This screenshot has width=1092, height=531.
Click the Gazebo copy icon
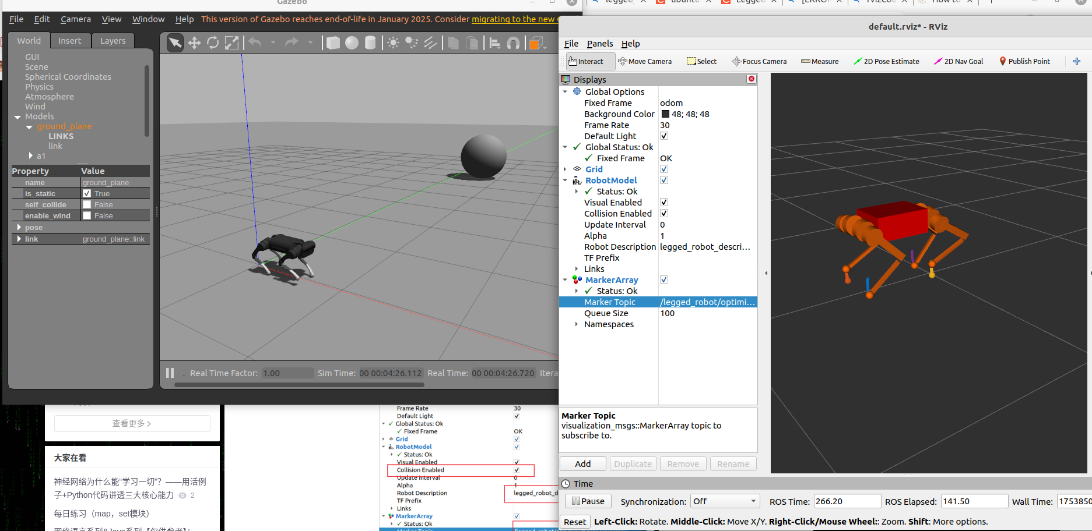click(x=453, y=43)
